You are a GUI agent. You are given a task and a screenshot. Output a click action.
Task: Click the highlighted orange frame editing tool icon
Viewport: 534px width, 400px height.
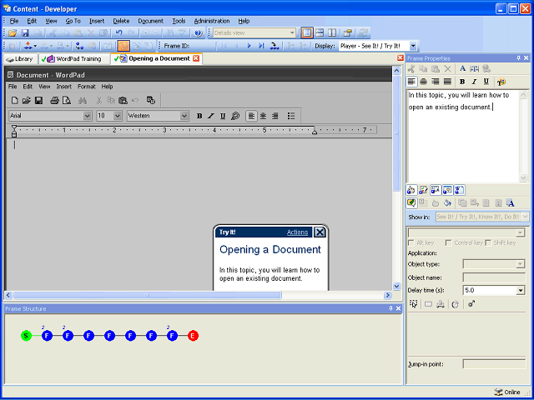click(x=123, y=46)
